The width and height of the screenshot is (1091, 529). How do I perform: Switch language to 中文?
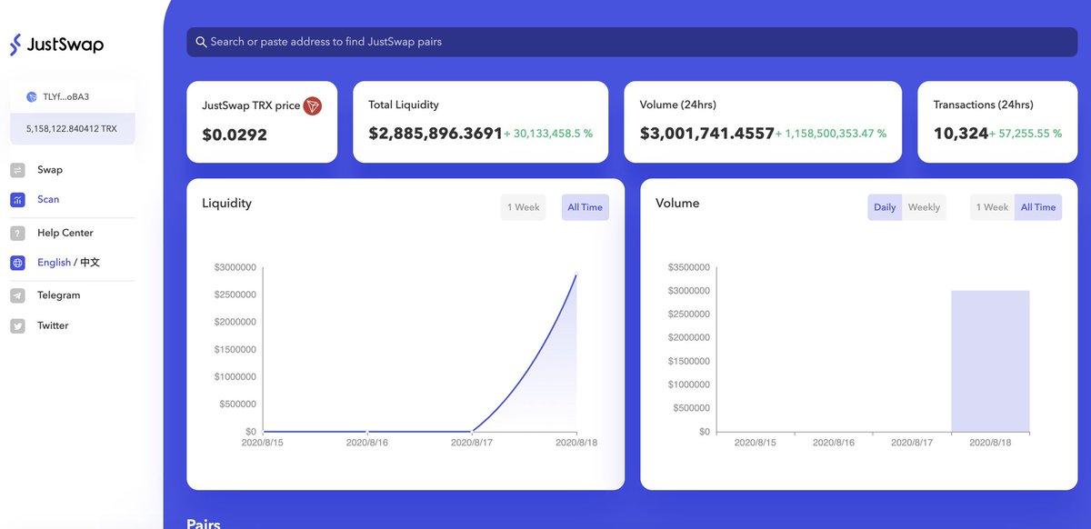click(x=90, y=263)
